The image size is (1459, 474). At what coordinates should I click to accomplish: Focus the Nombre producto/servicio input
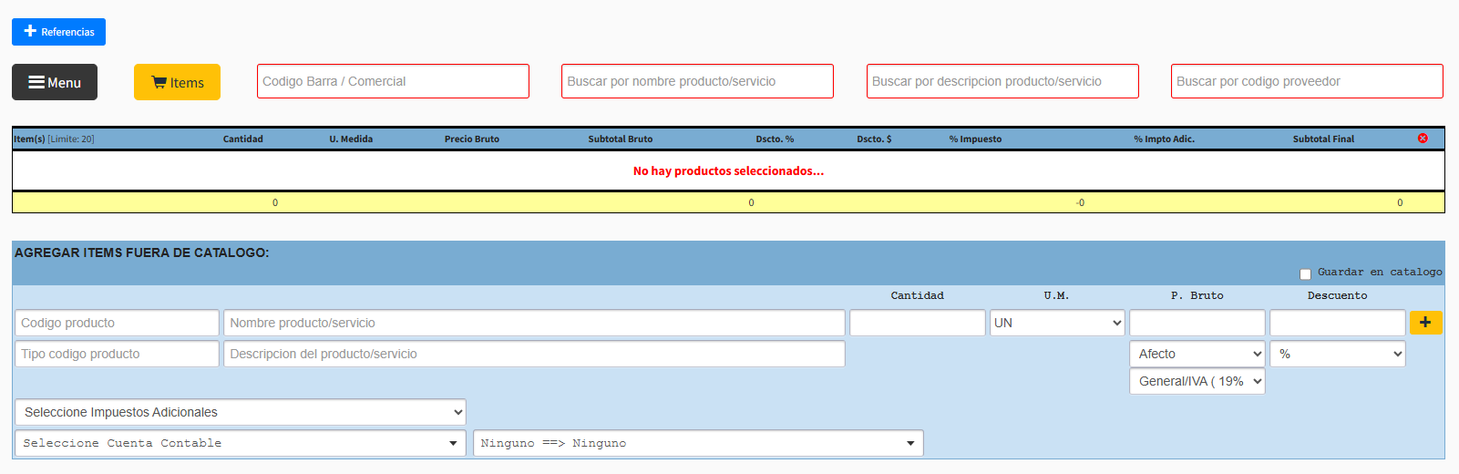click(x=534, y=323)
